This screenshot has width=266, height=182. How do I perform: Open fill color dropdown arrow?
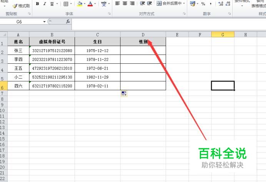85,3
